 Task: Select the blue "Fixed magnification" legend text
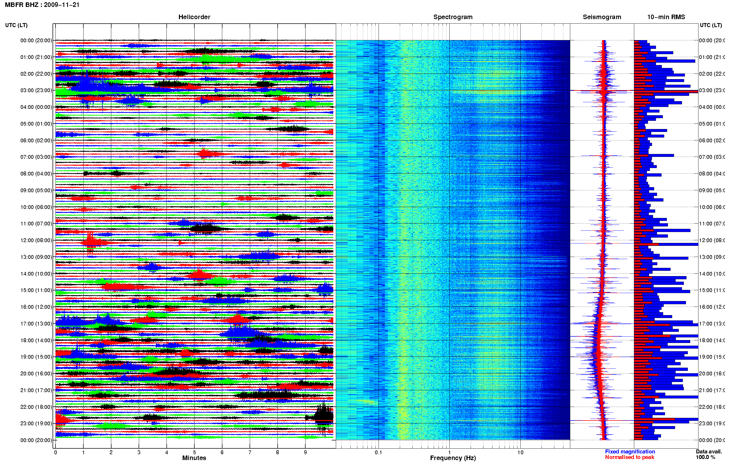[x=630, y=452]
